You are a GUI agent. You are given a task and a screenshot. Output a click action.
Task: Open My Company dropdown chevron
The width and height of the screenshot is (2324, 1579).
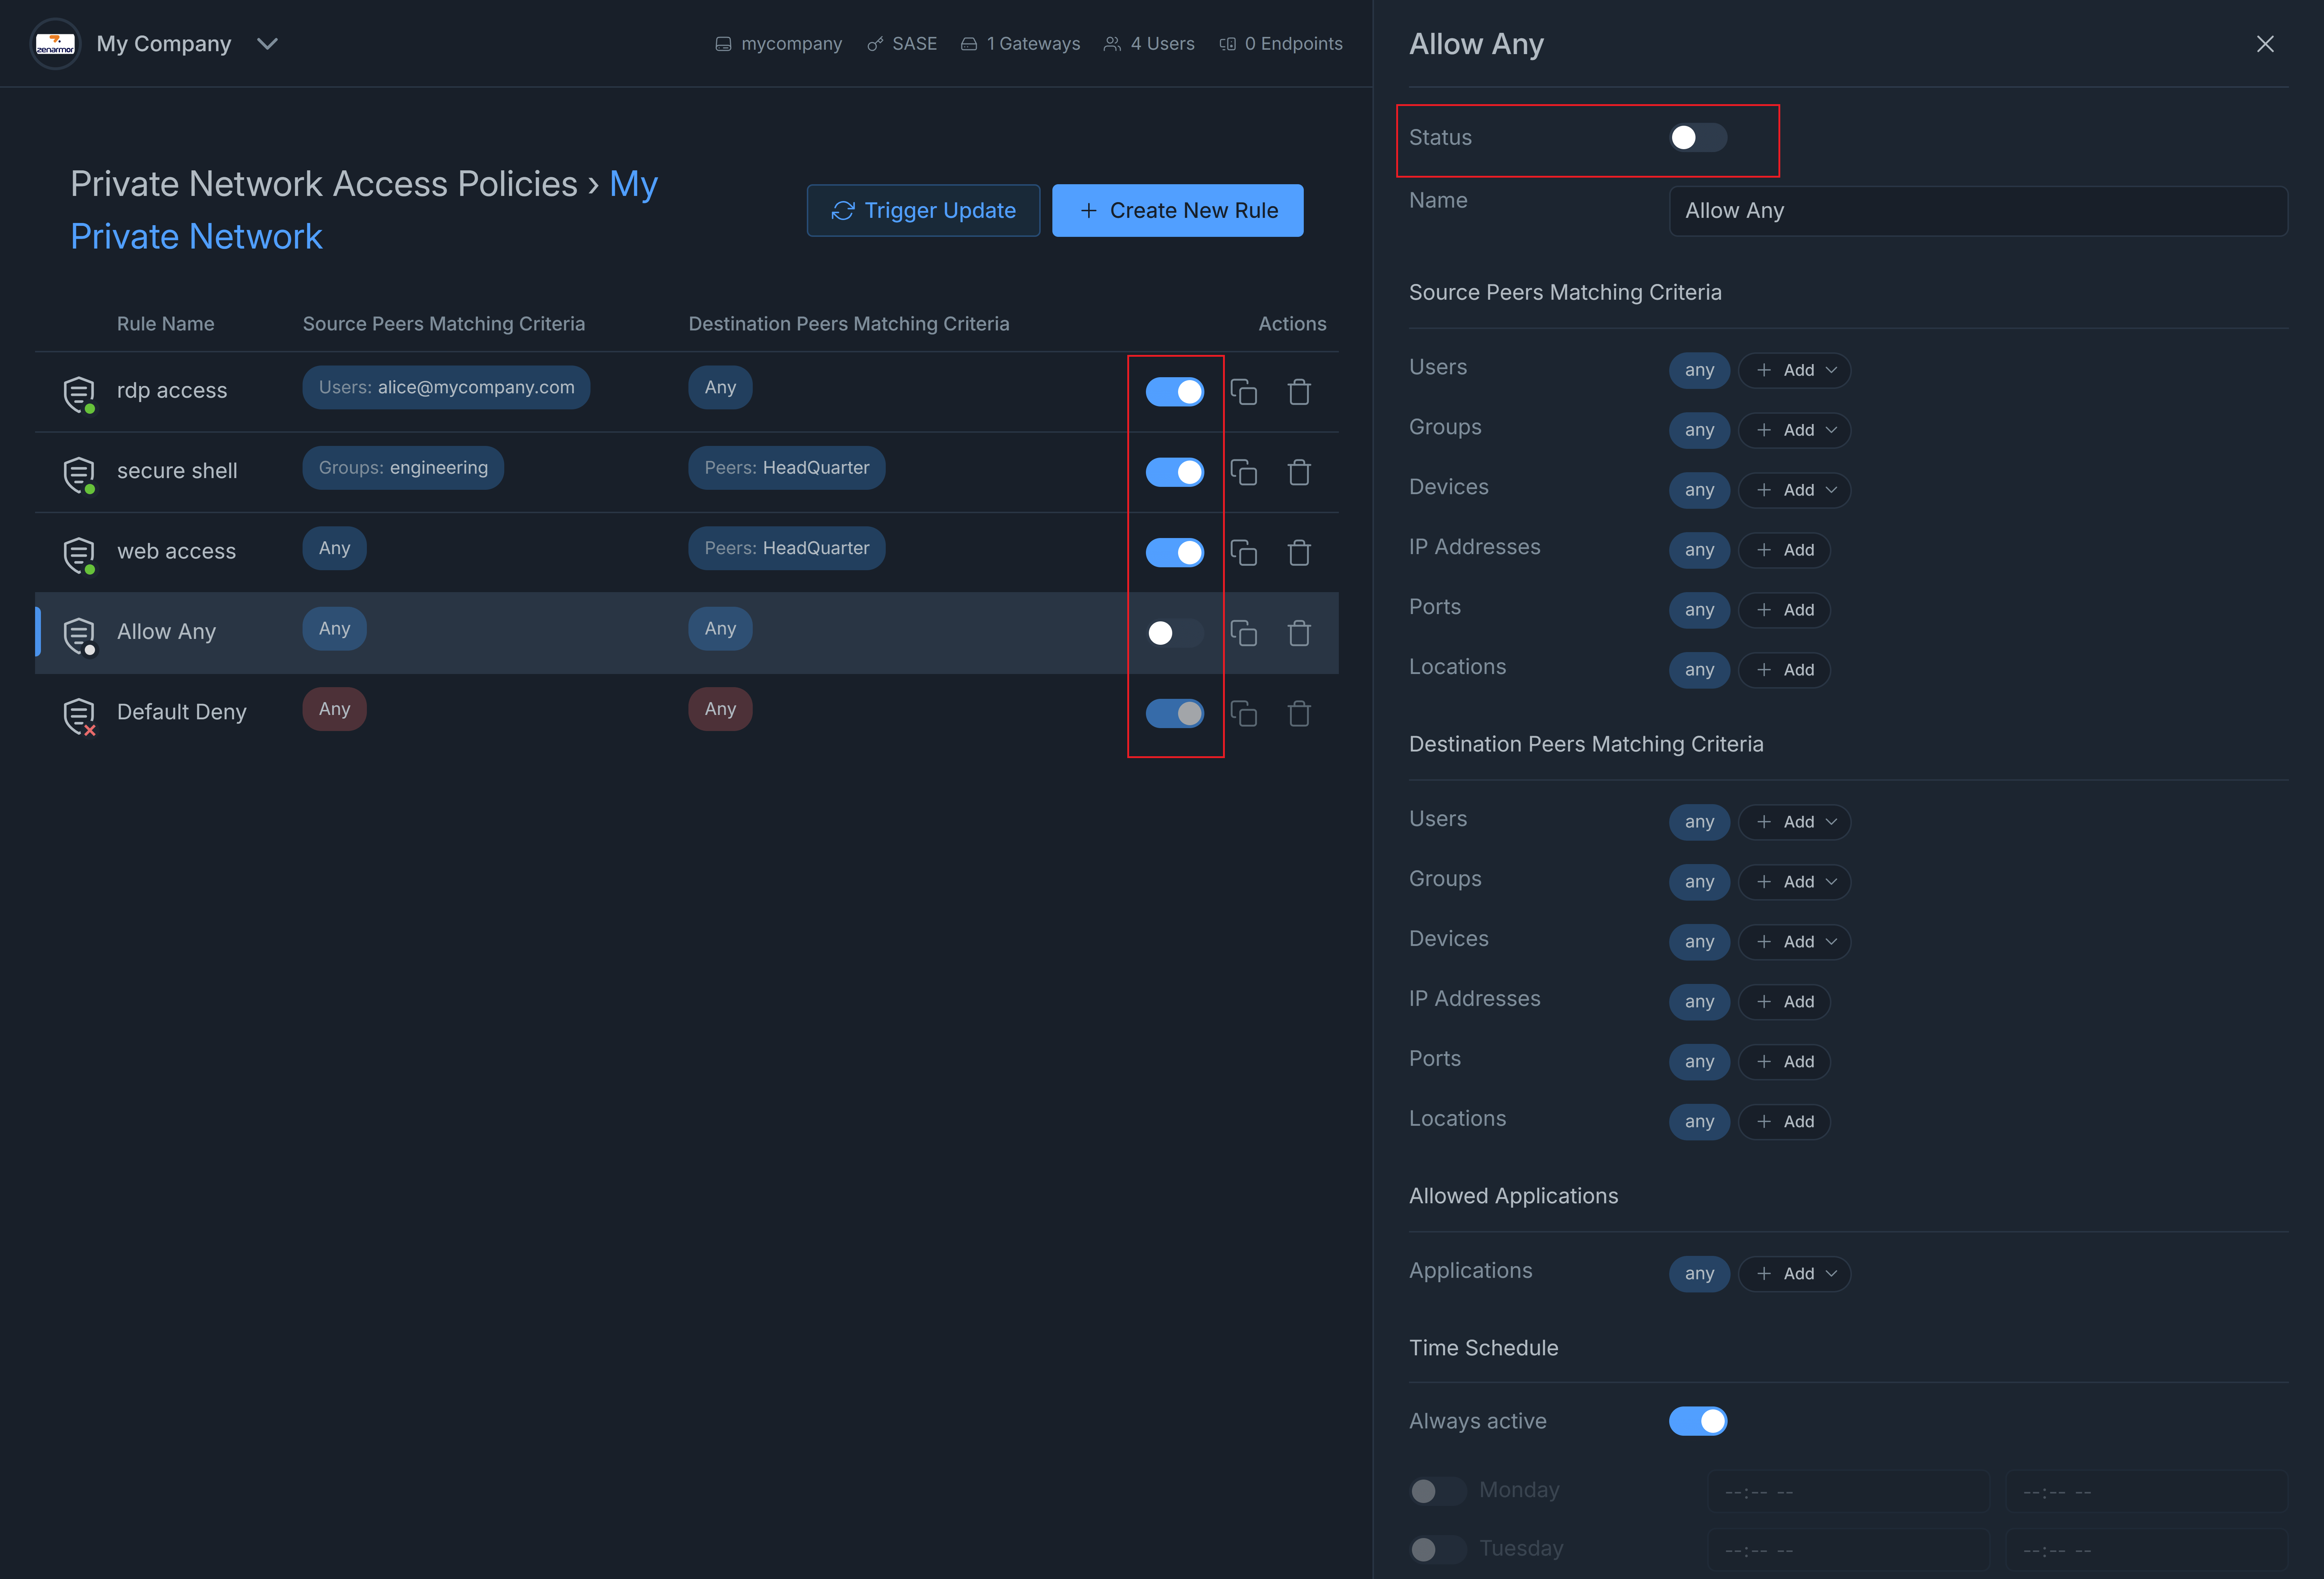tap(267, 44)
